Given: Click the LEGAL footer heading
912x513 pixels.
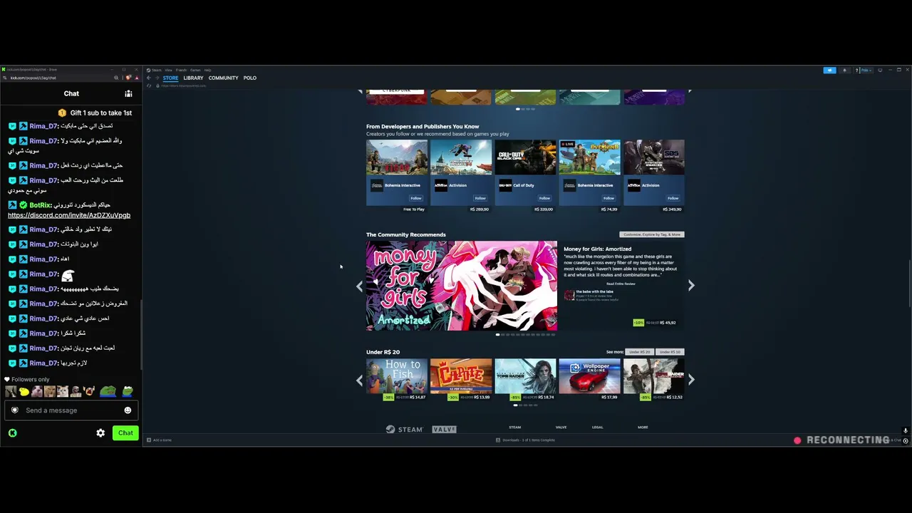Looking at the screenshot, I should (597, 427).
